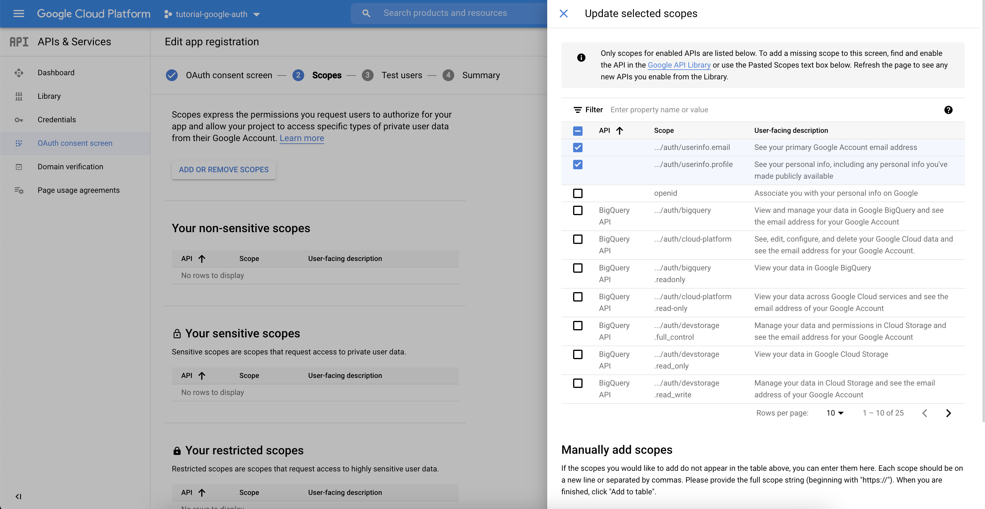The height and width of the screenshot is (509, 985).
Task: Open the hamburger navigation menu
Action: tap(18, 14)
